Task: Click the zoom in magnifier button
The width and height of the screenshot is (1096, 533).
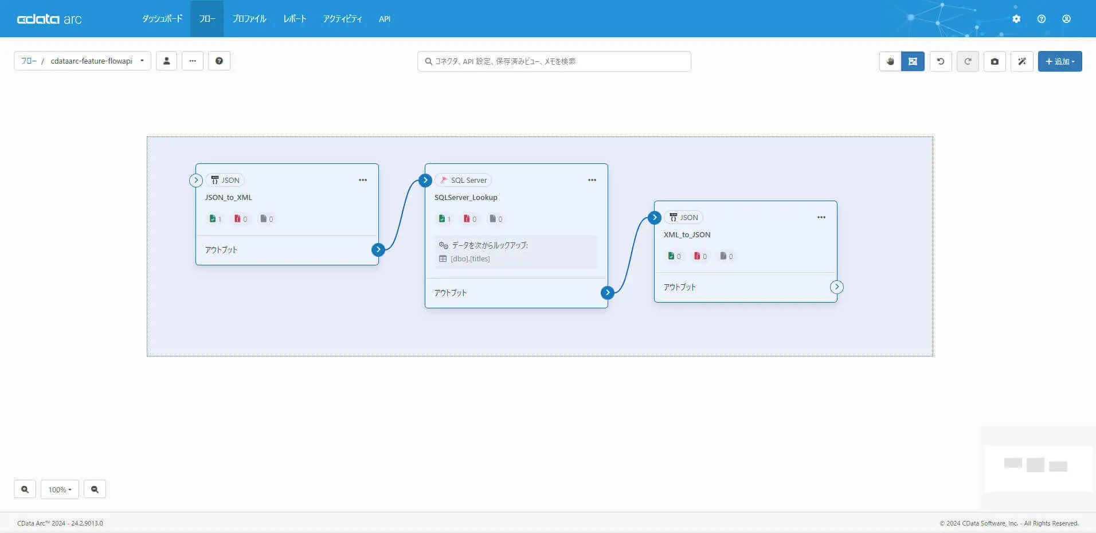Action: click(25, 489)
